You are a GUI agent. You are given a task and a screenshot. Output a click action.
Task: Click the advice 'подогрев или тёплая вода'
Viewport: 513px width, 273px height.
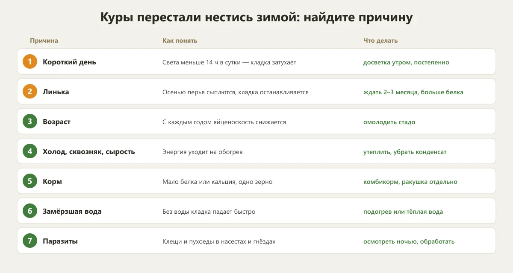[403, 212]
